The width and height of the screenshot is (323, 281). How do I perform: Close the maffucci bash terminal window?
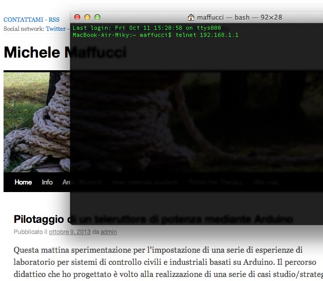(x=77, y=17)
